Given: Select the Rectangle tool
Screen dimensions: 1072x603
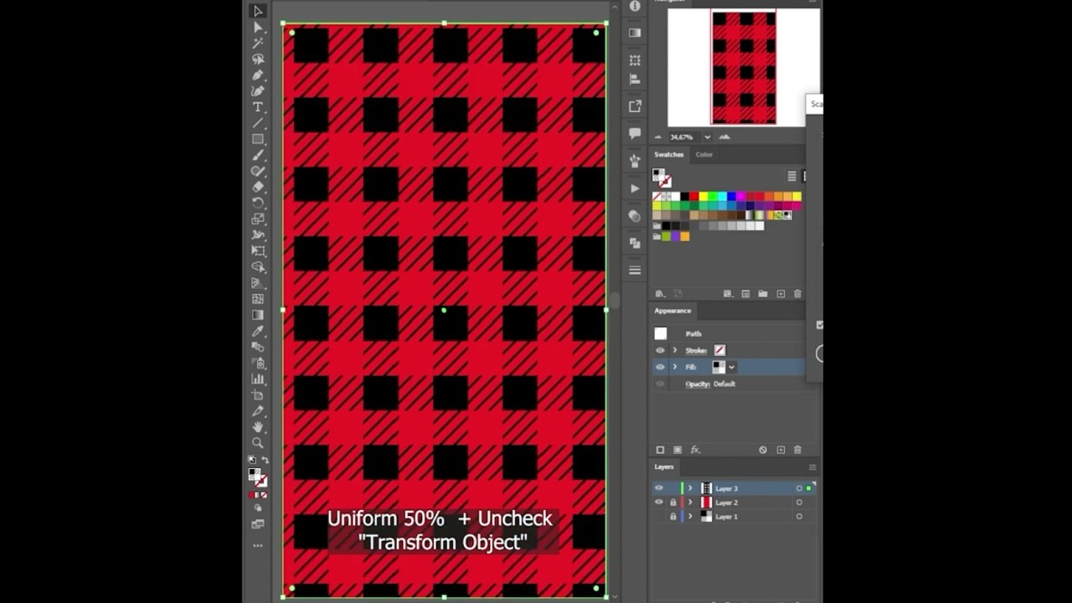Looking at the screenshot, I should (x=258, y=139).
